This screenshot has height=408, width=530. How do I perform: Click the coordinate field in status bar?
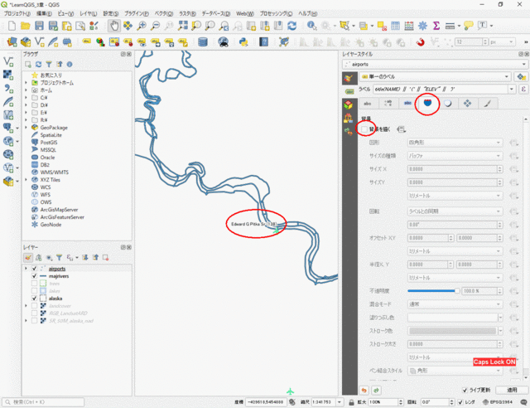[266, 402]
